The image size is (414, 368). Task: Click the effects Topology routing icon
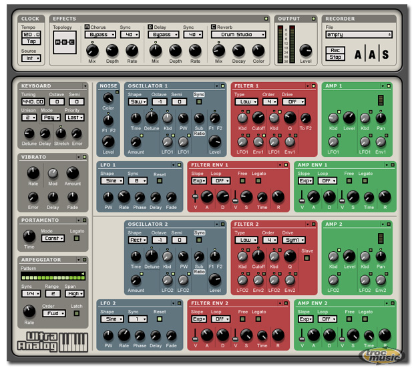coord(63,41)
